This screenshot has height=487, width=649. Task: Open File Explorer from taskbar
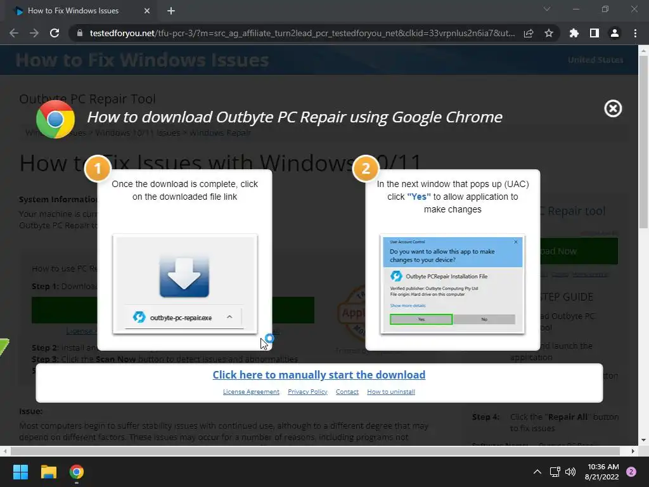coord(48,472)
